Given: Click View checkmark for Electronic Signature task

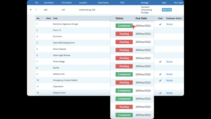Looking at the screenshot, I should [160, 24].
